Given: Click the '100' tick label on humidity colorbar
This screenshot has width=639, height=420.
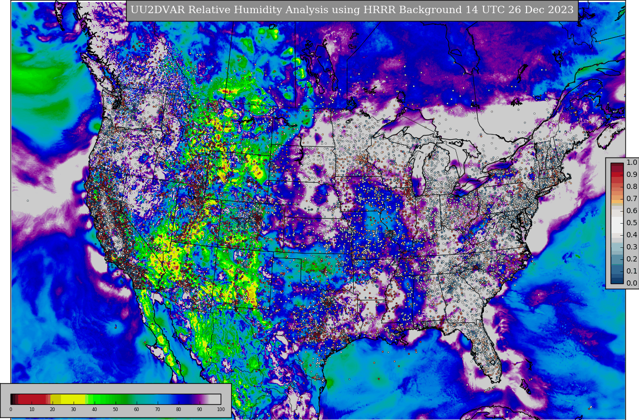Looking at the screenshot, I should tap(221, 409).
